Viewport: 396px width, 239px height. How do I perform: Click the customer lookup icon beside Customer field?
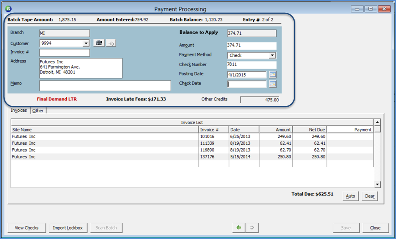point(99,43)
